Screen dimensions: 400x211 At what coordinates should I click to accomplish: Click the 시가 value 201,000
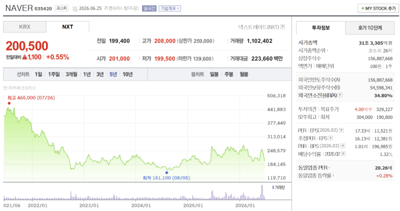pyautogui.click(x=119, y=58)
